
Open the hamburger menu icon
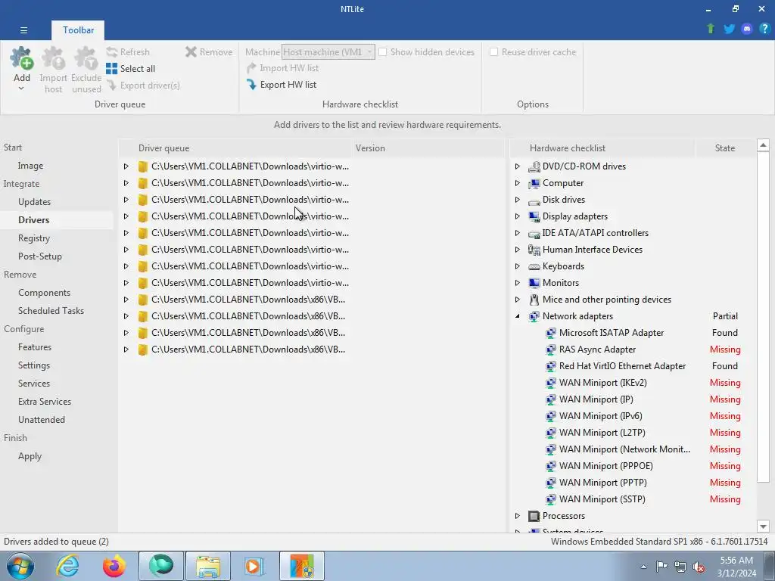[23, 30]
